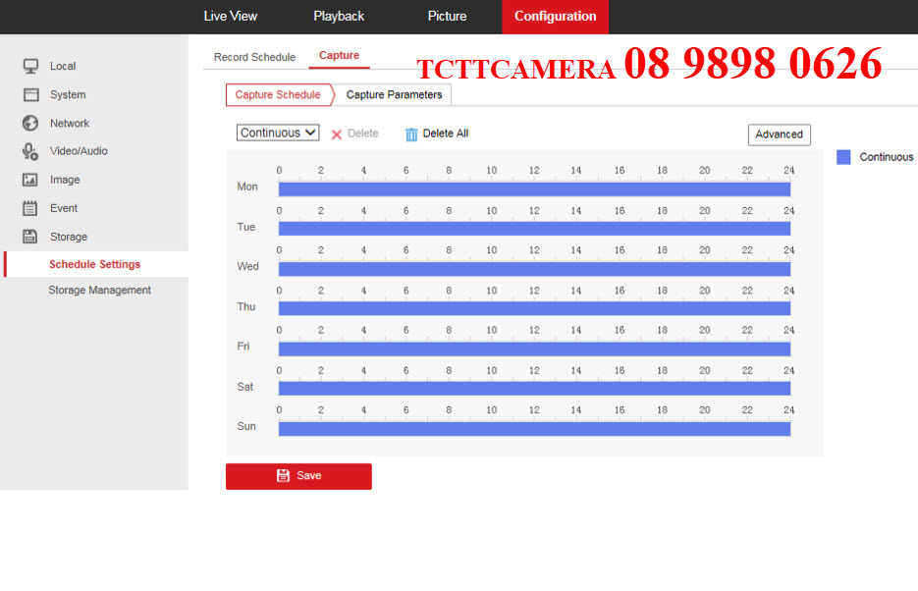
Task: Click the Continuous legend color swatch
Action: 843,157
